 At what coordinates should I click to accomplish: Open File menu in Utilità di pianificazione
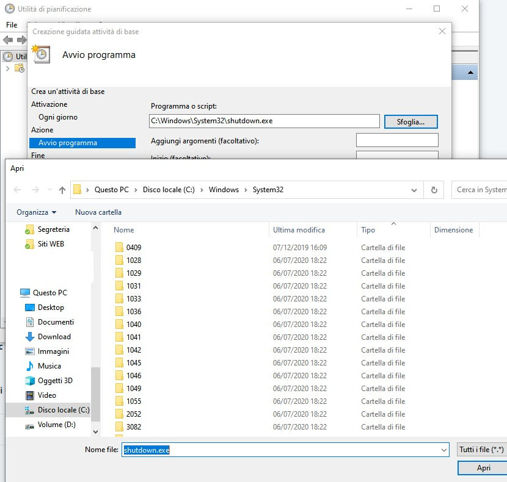12,25
